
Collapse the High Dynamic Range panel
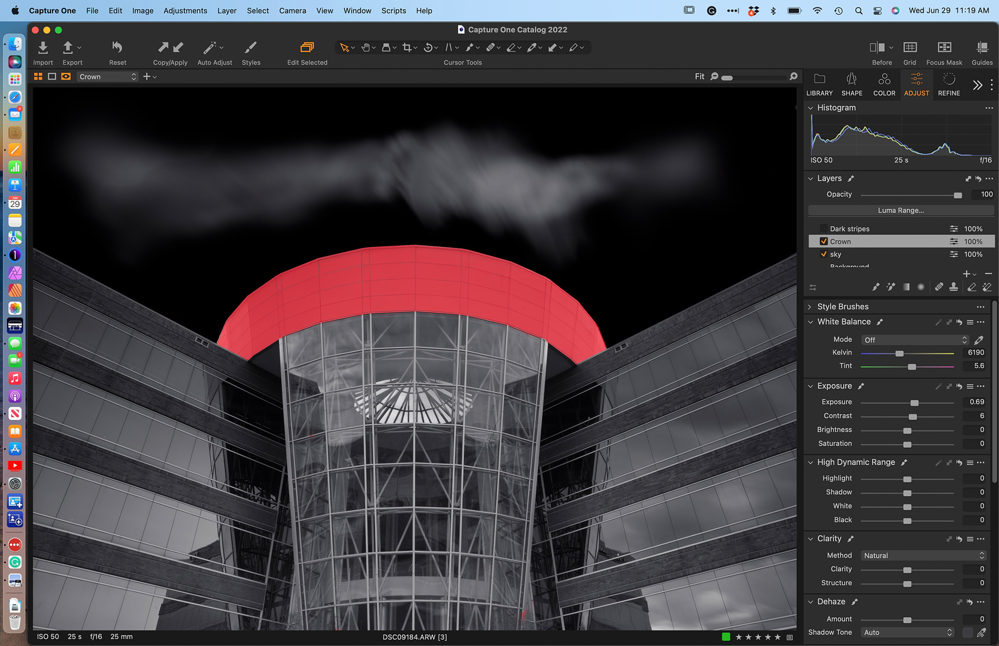[x=810, y=463]
